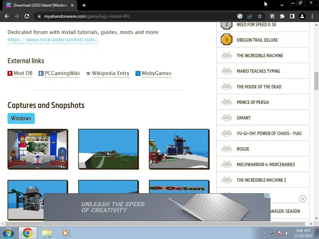Click the Mod DB red icon
319x239 pixels.
point(10,73)
